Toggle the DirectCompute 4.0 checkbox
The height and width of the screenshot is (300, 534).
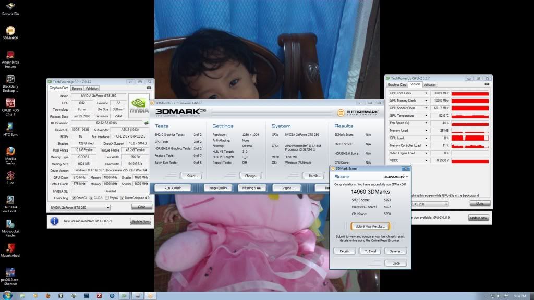122,198
